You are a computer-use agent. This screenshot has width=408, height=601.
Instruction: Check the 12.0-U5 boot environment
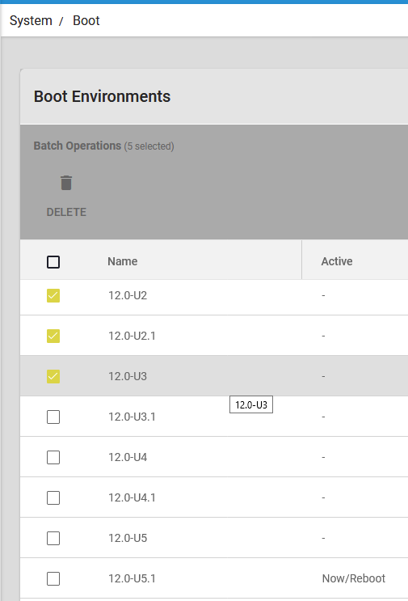(53, 538)
